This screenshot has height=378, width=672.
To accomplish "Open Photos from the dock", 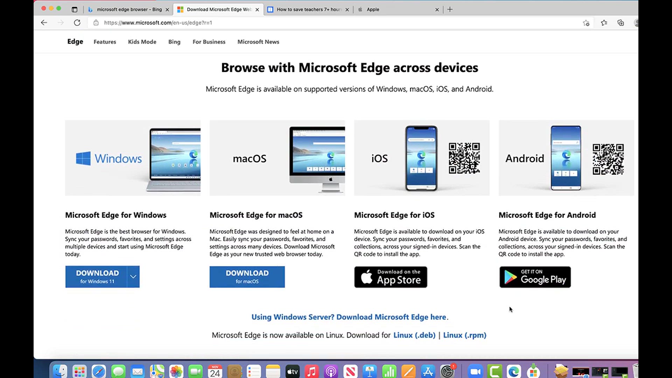I will pos(176,371).
